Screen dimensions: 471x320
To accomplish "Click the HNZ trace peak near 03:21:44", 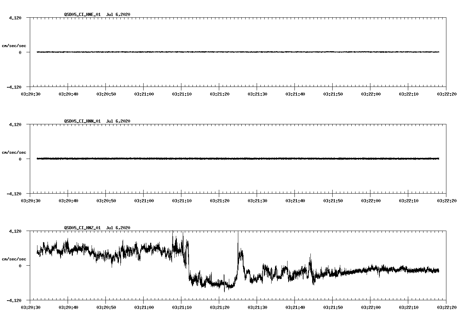I will pos(310,258).
